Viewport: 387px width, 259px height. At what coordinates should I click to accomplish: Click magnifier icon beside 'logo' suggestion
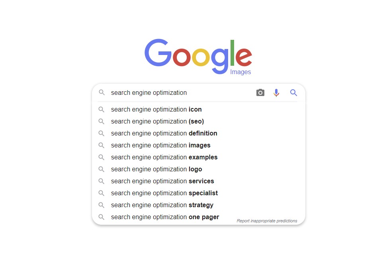tap(101, 169)
